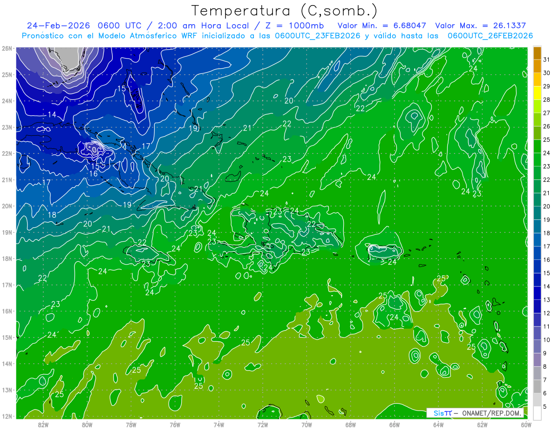
Task: Click the longitude axis label "74W"
Action: tap(218, 424)
